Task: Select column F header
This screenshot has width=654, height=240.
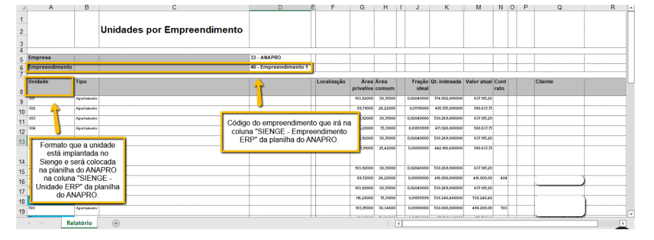Action: [x=333, y=8]
